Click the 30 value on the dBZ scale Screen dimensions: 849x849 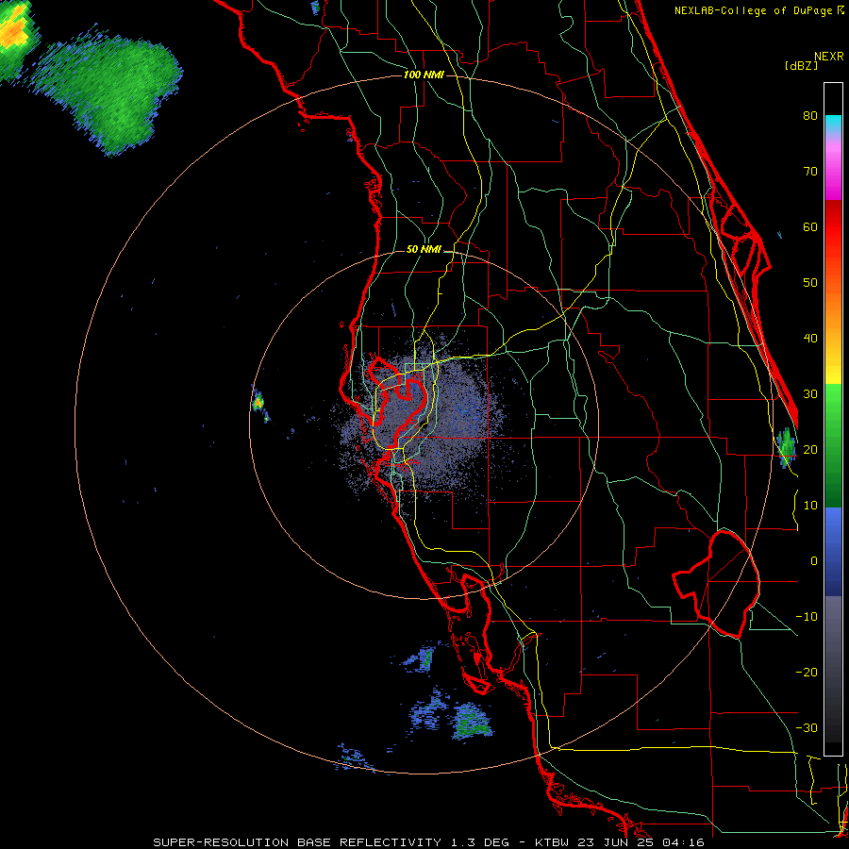click(x=810, y=393)
